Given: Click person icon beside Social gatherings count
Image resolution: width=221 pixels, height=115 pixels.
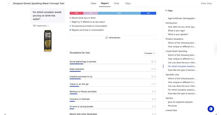Looking at the screenshot, I should click(x=155, y=61).
